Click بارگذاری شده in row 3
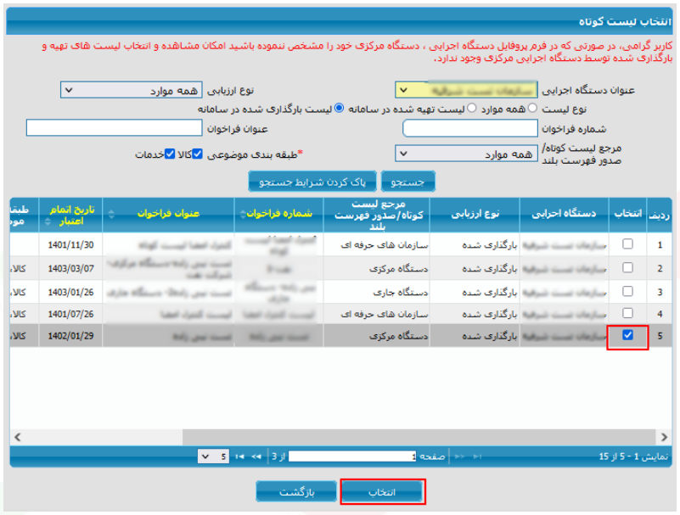Image resolution: width=680 pixels, height=515 pixels. click(x=490, y=293)
